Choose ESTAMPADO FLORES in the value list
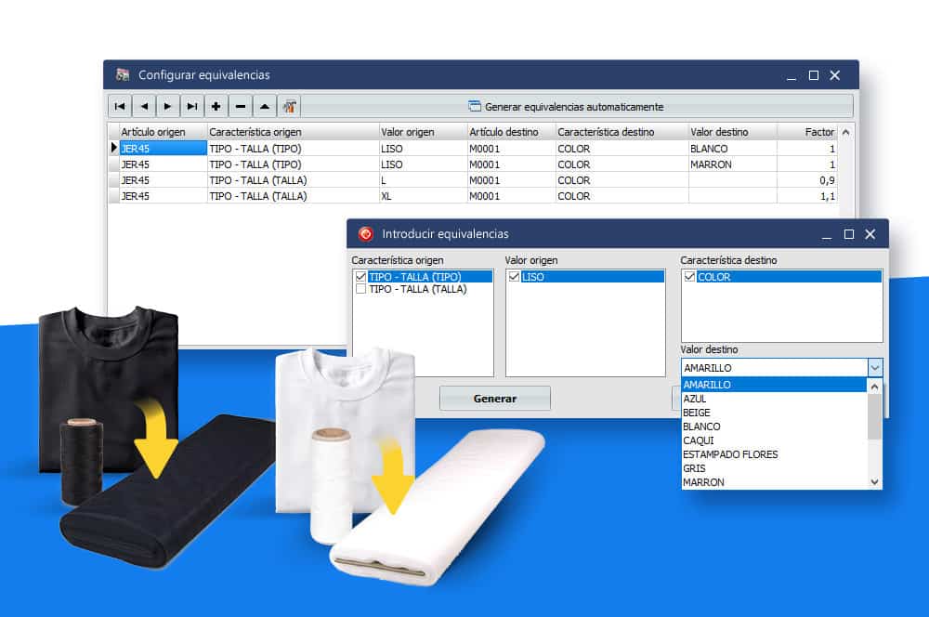This screenshot has width=929, height=617. (x=730, y=454)
